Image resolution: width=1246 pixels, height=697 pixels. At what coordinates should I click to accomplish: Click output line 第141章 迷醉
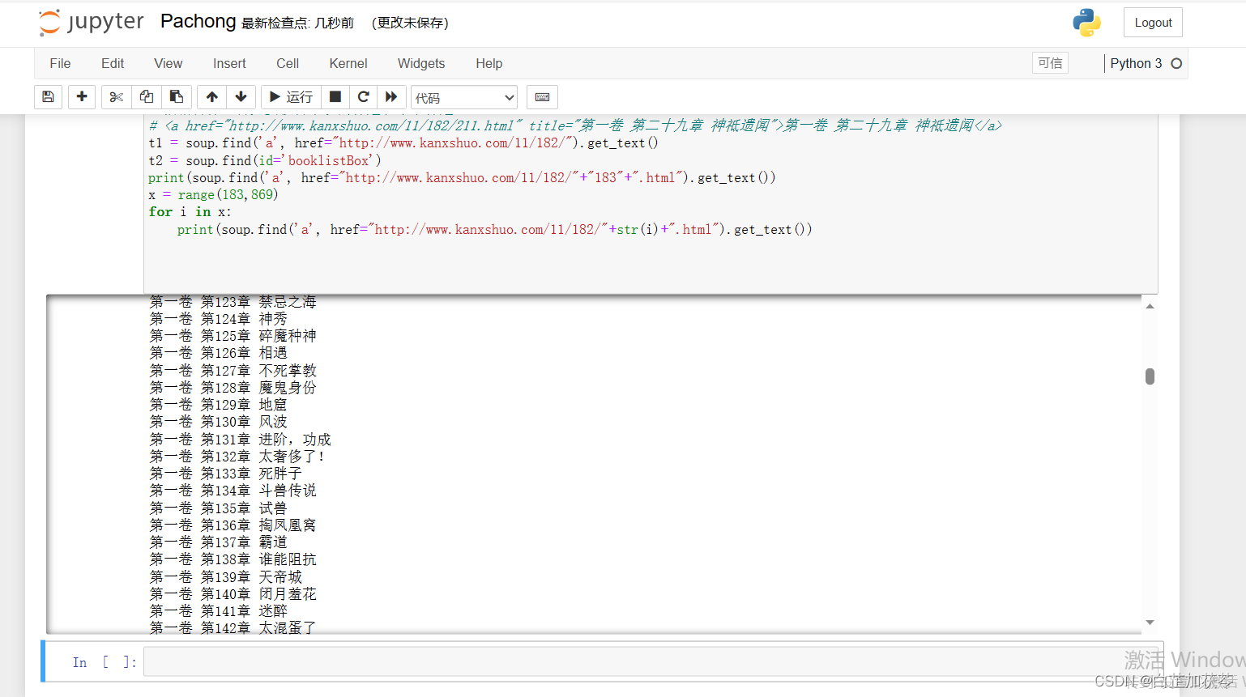(219, 611)
